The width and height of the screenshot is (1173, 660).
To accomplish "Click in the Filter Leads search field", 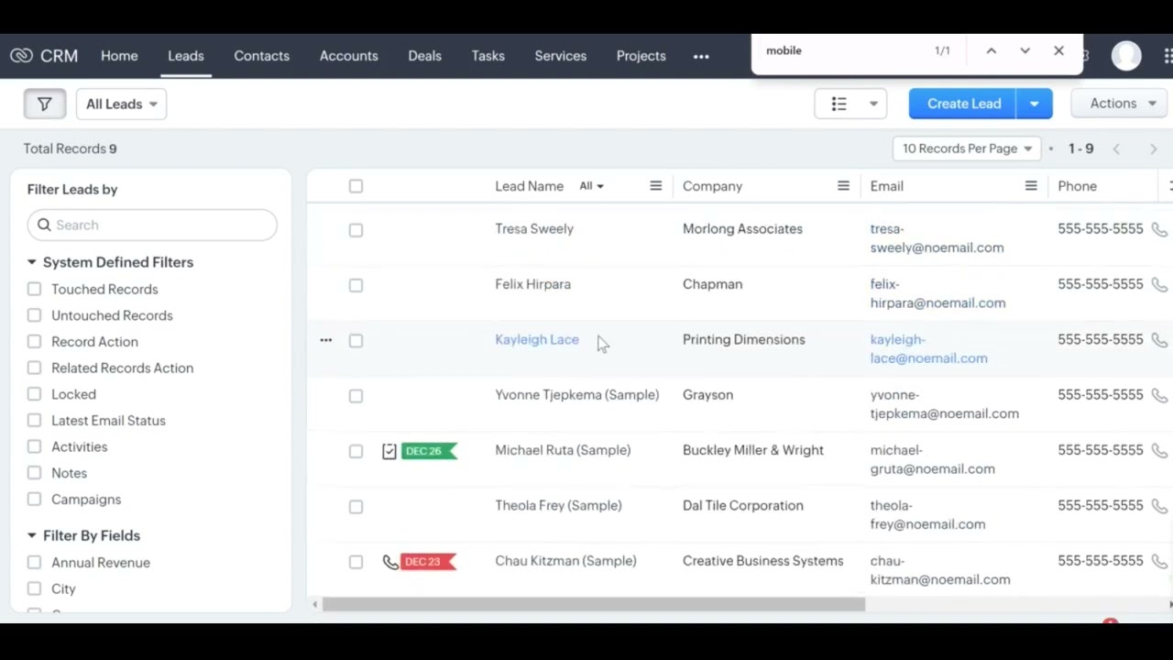I will click(152, 225).
